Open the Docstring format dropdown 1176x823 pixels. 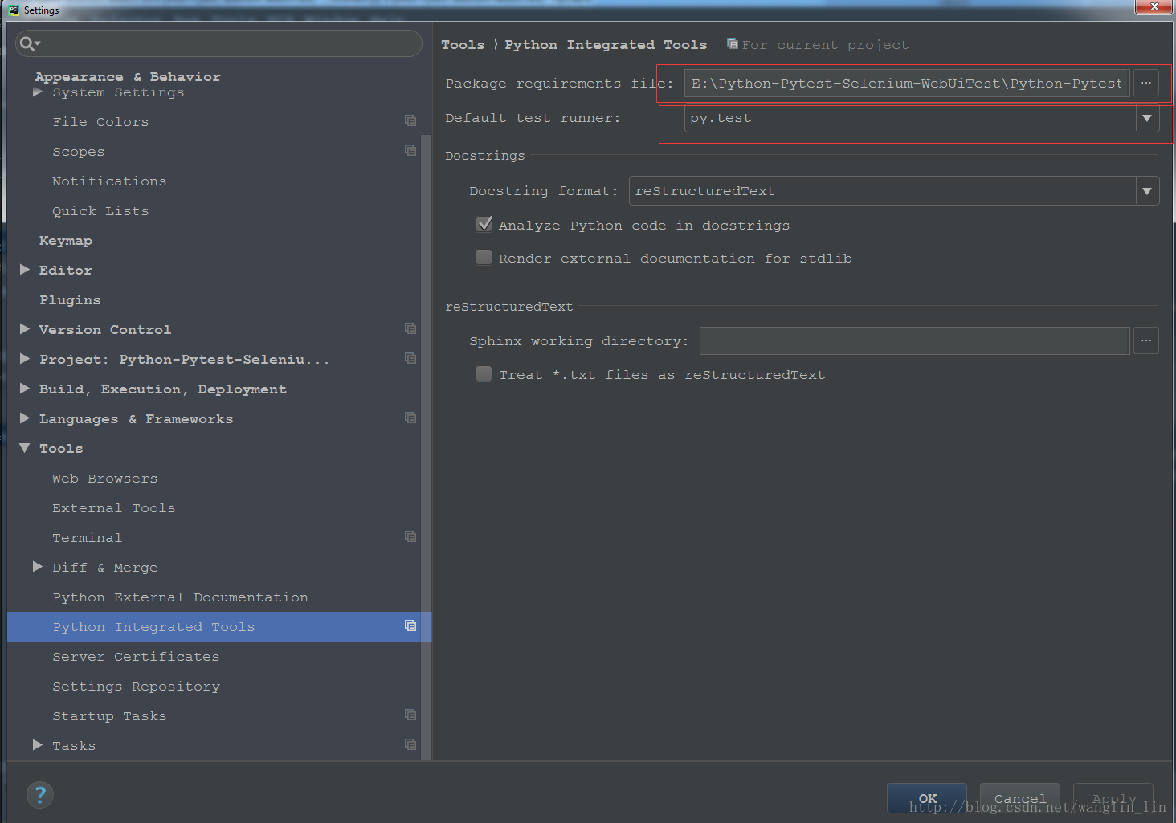[1147, 191]
